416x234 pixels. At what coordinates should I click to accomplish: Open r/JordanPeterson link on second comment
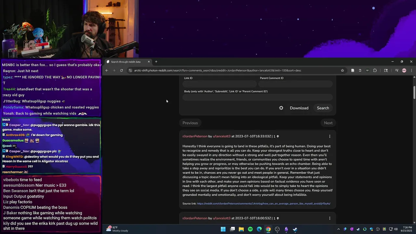click(x=195, y=218)
